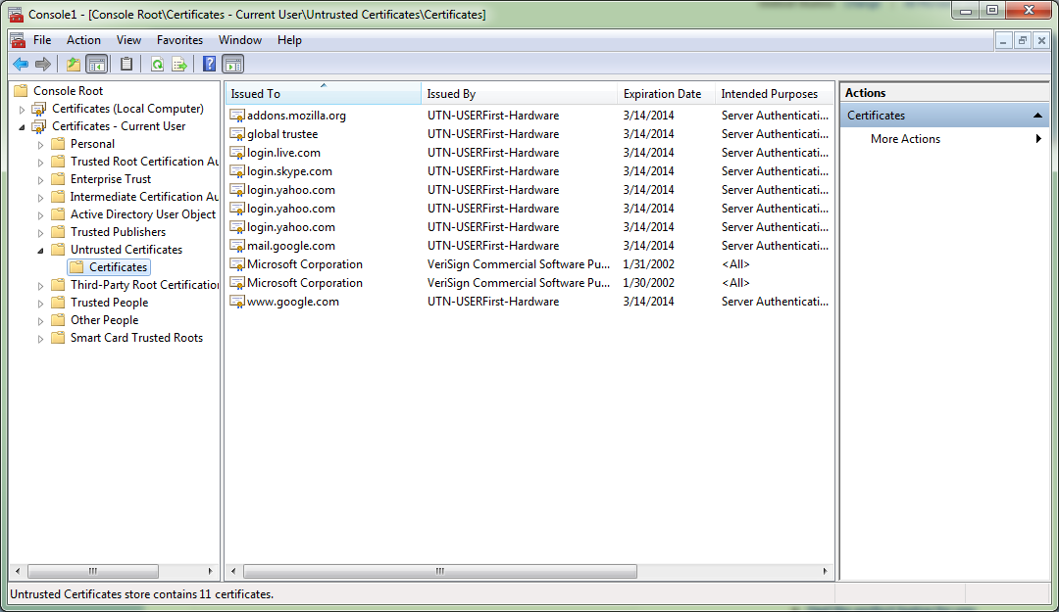Click the blue Back arrow in toolbar

[x=21, y=65]
